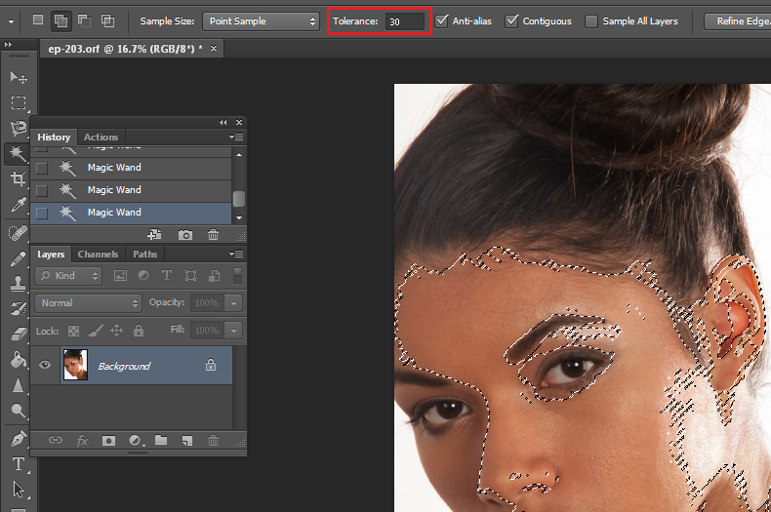Toggle Anti-alias checkbox
The image size is (771, 512).
tap(442, 21)
